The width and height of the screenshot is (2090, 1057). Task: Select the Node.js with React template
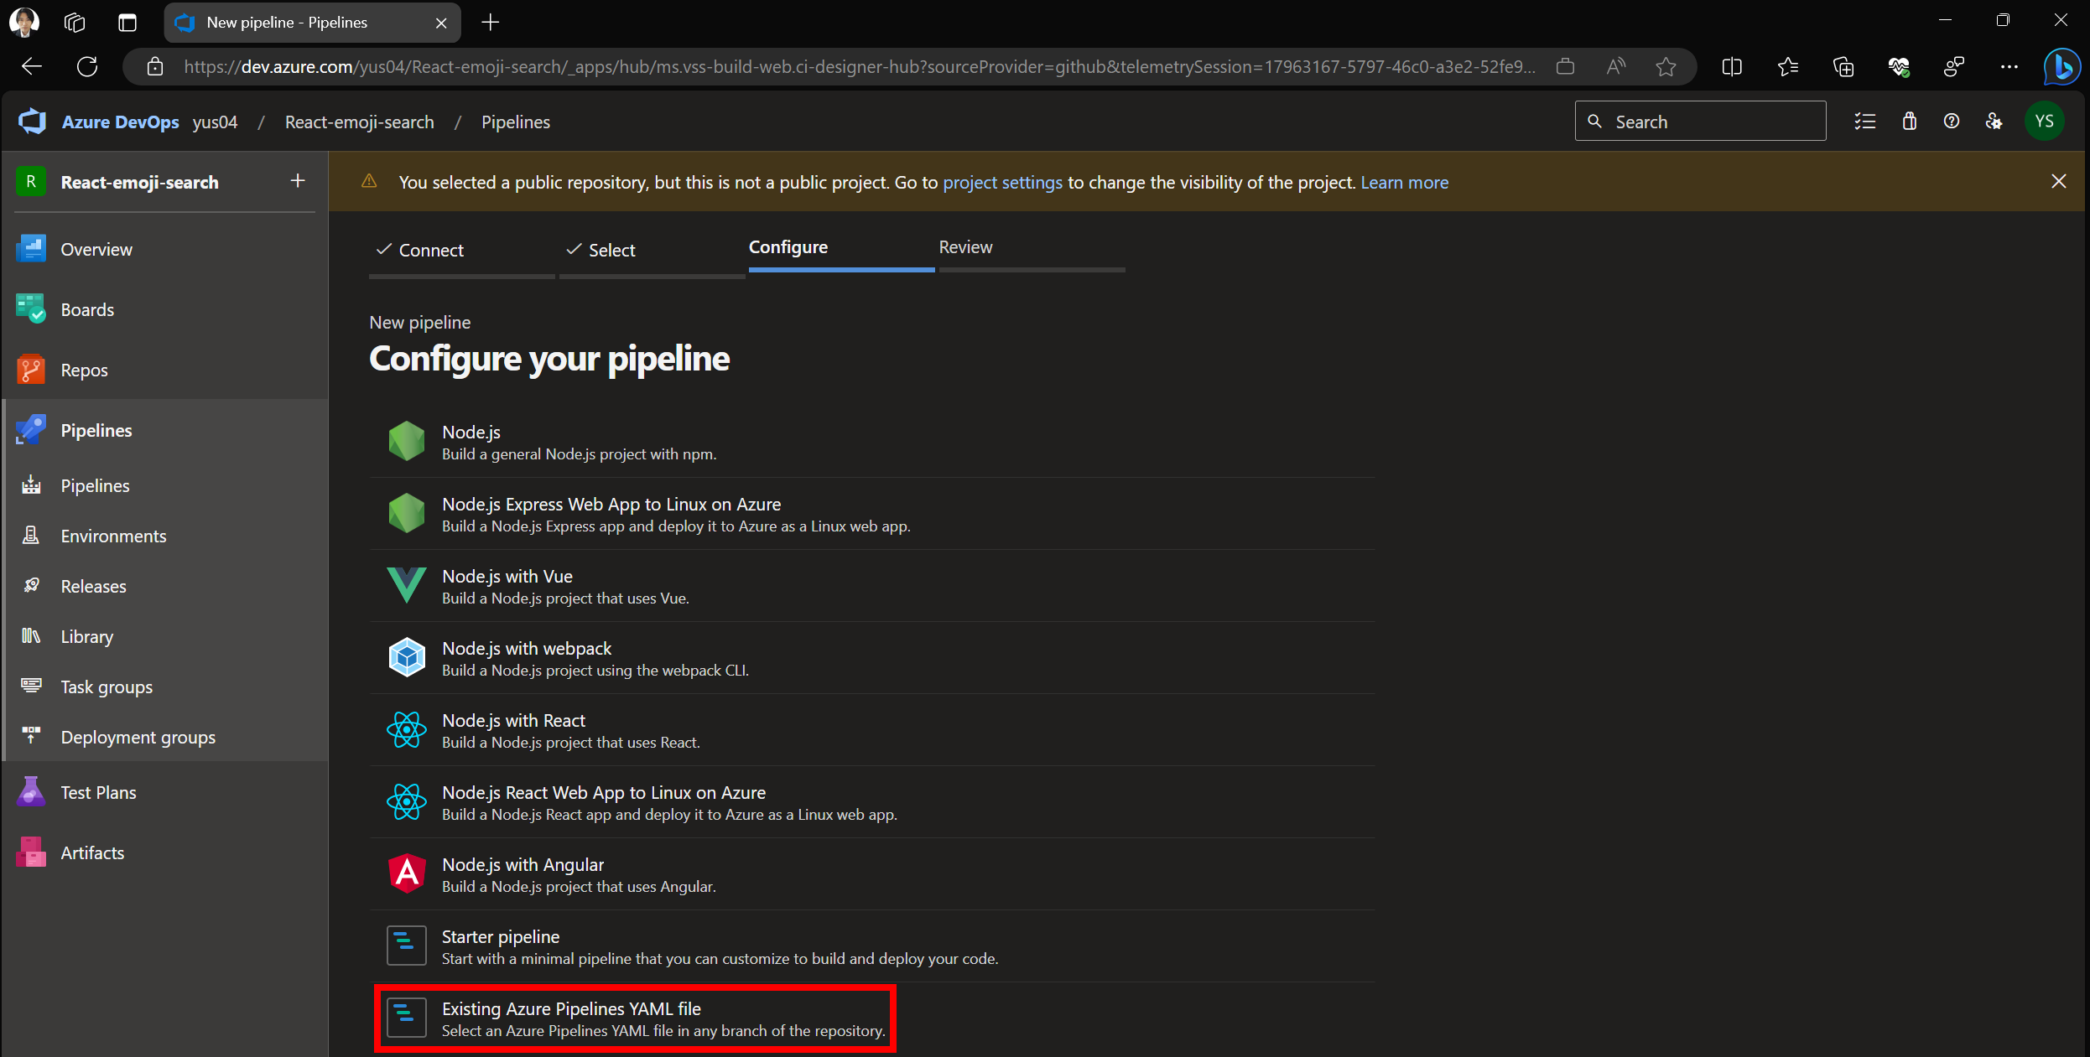(x=513, y=721)
